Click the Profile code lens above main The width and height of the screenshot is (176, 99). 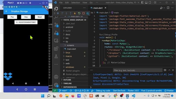114,35
